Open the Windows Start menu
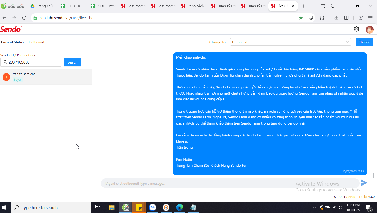 [x=4, y=207]
